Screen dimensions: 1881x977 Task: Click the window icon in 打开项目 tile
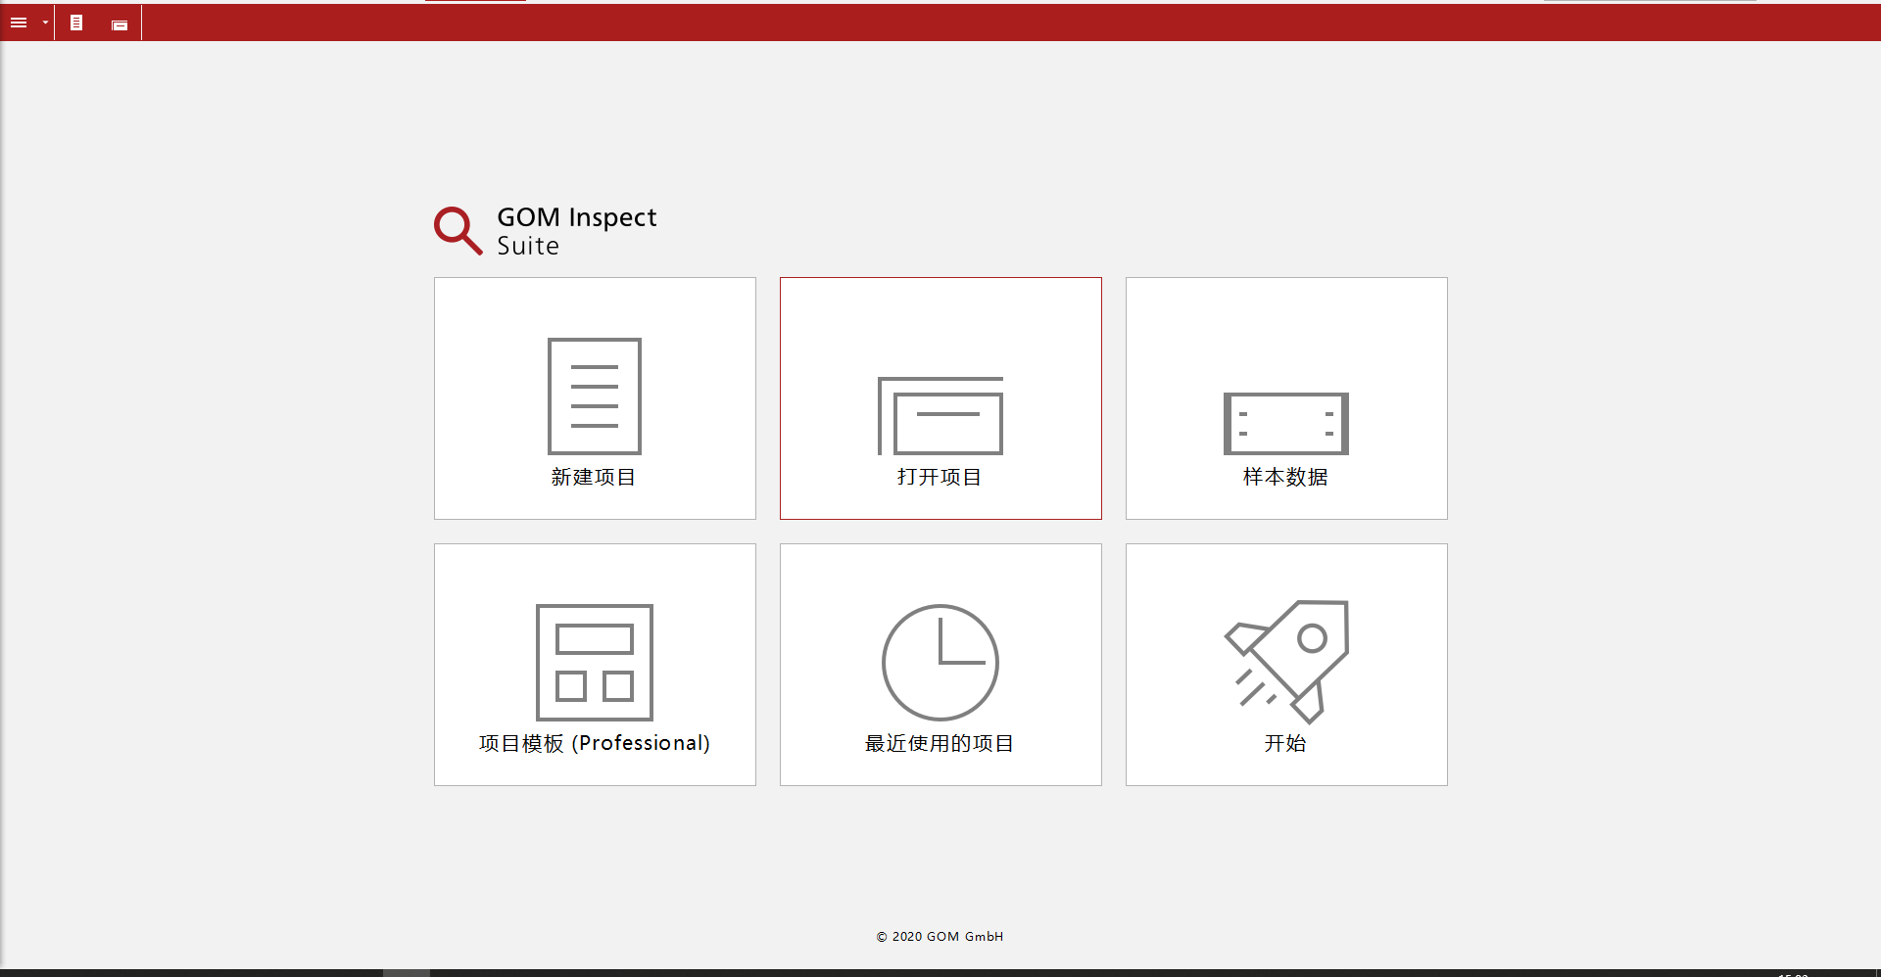pos(940,415)
